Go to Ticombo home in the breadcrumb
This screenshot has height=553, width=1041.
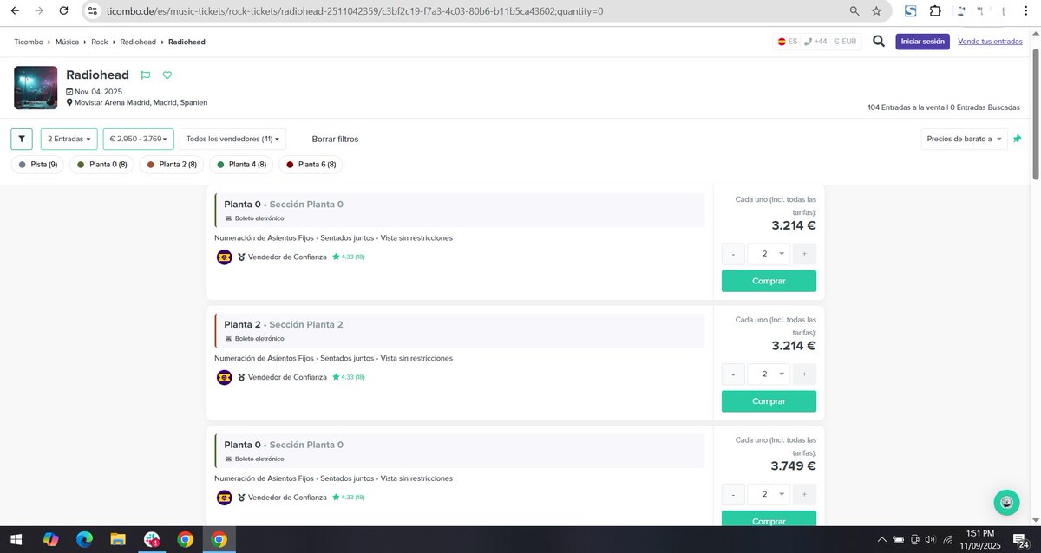coord(29,42)
